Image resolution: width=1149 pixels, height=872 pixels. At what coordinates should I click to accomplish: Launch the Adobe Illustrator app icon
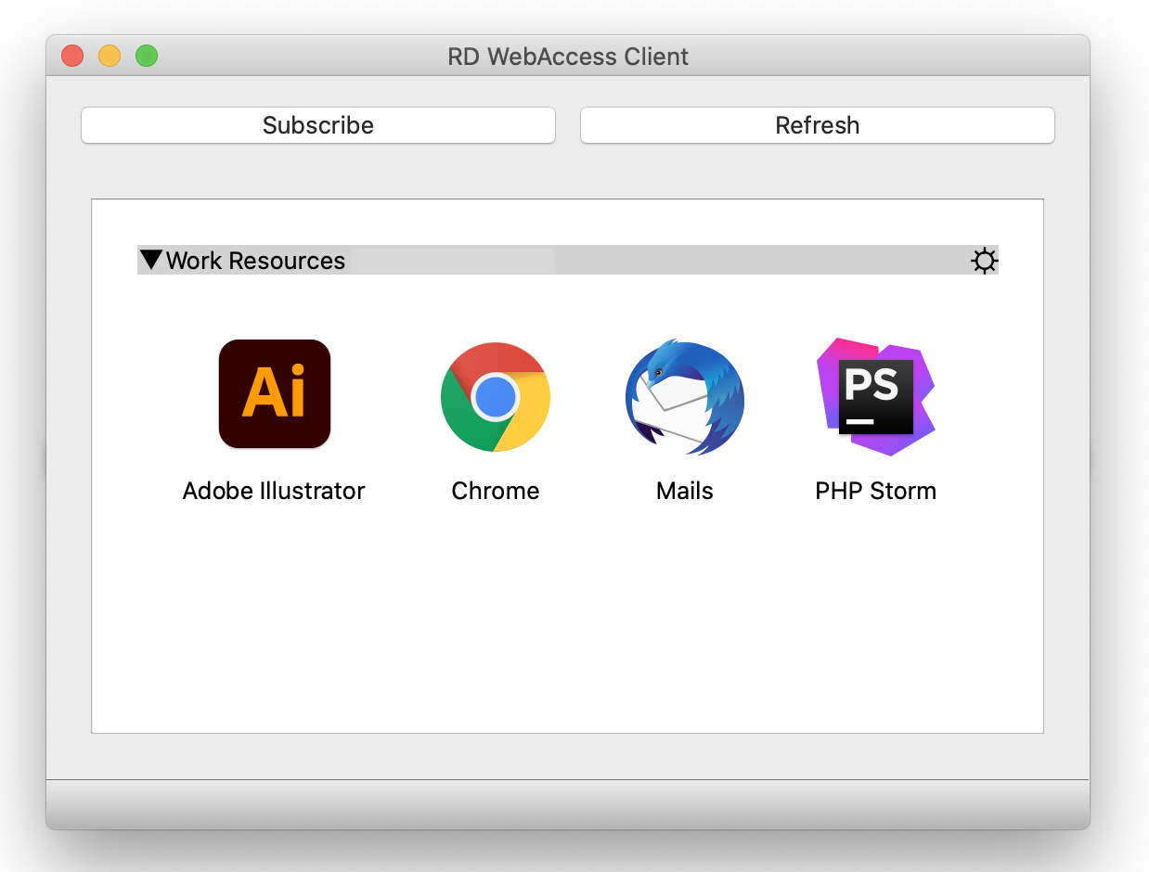275,394
